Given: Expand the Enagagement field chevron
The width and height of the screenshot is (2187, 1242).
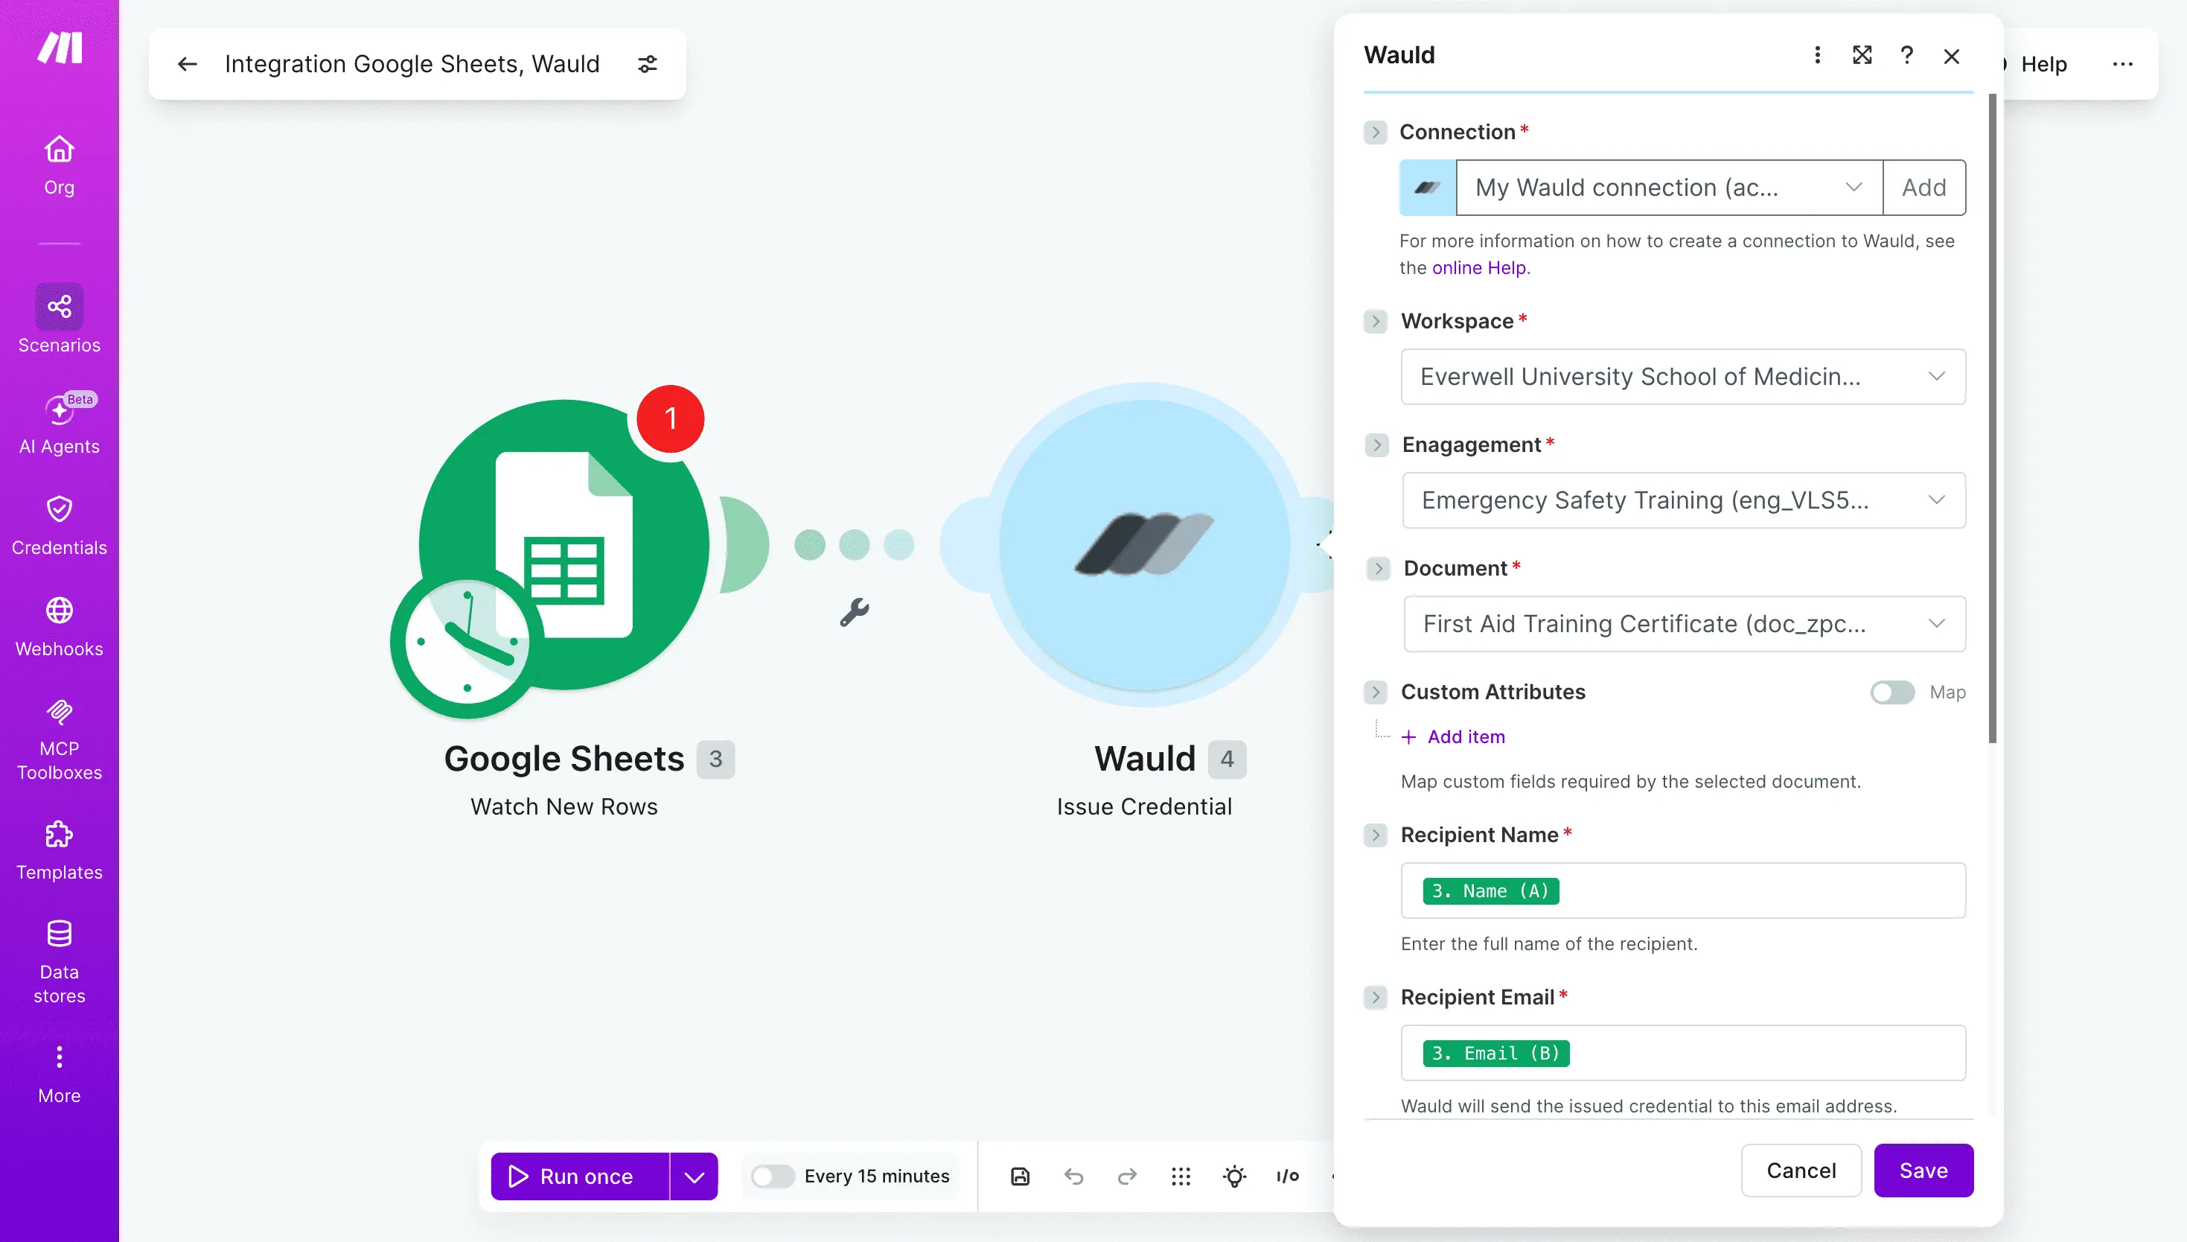Looking at the screenshot, I should point(1377,445).
